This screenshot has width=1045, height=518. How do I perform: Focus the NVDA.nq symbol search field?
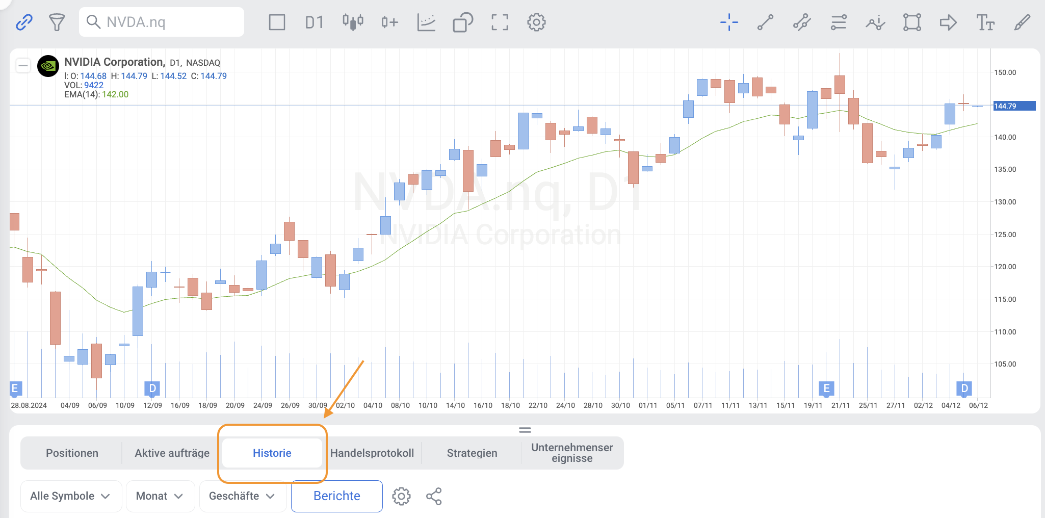tap(162, 22)
